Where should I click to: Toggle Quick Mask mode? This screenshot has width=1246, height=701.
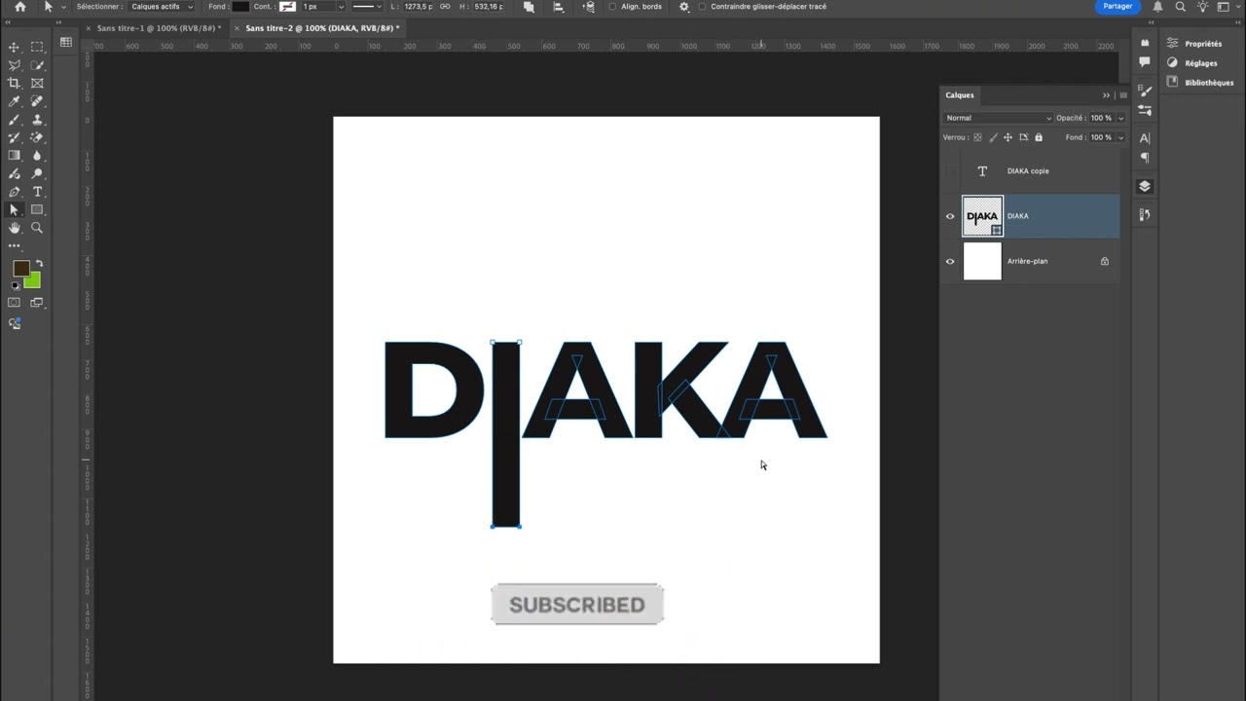click(x=14, y=303)
